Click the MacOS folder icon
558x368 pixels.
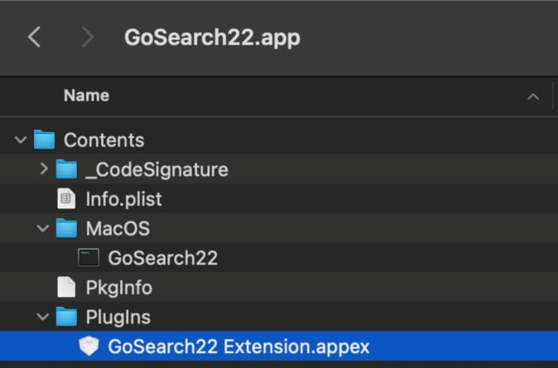click(x=66, y=228)
